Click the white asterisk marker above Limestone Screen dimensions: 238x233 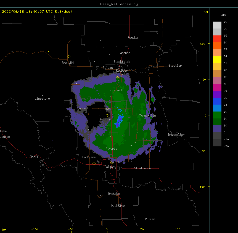coord(42,96)
